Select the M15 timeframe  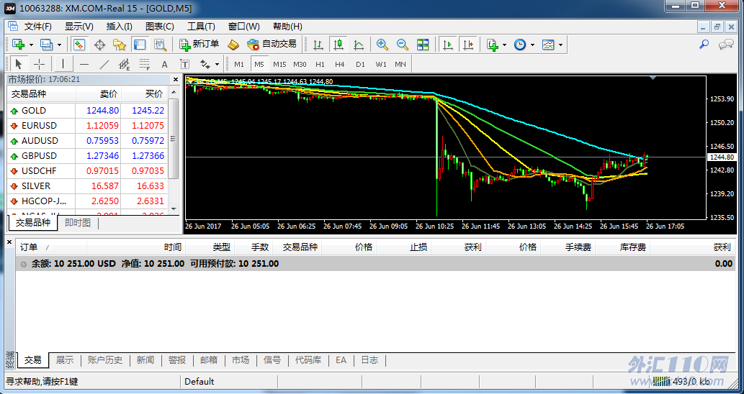point(279,65)
